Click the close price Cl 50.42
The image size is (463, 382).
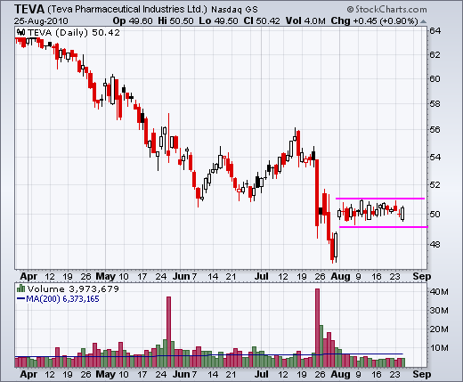point(262,21)
